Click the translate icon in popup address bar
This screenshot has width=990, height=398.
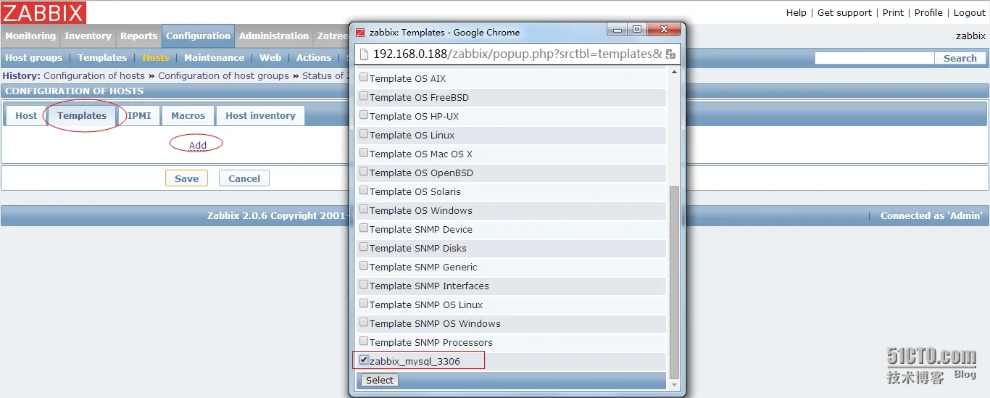click(x=670, y=54)
